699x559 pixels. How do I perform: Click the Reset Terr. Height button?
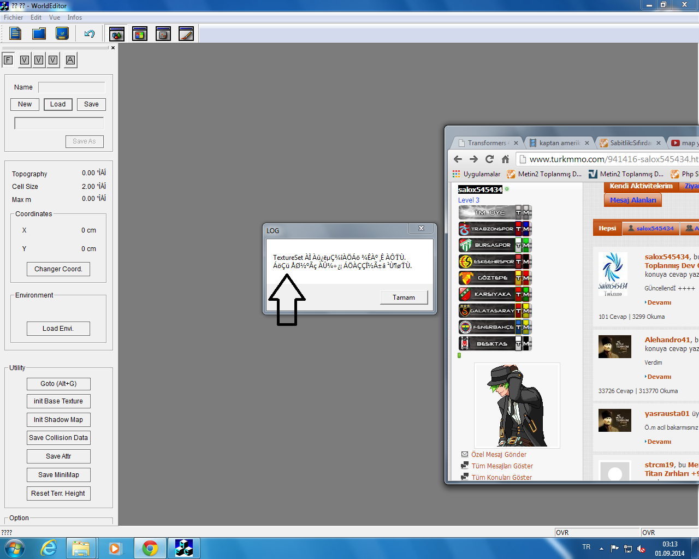(58, 493)
